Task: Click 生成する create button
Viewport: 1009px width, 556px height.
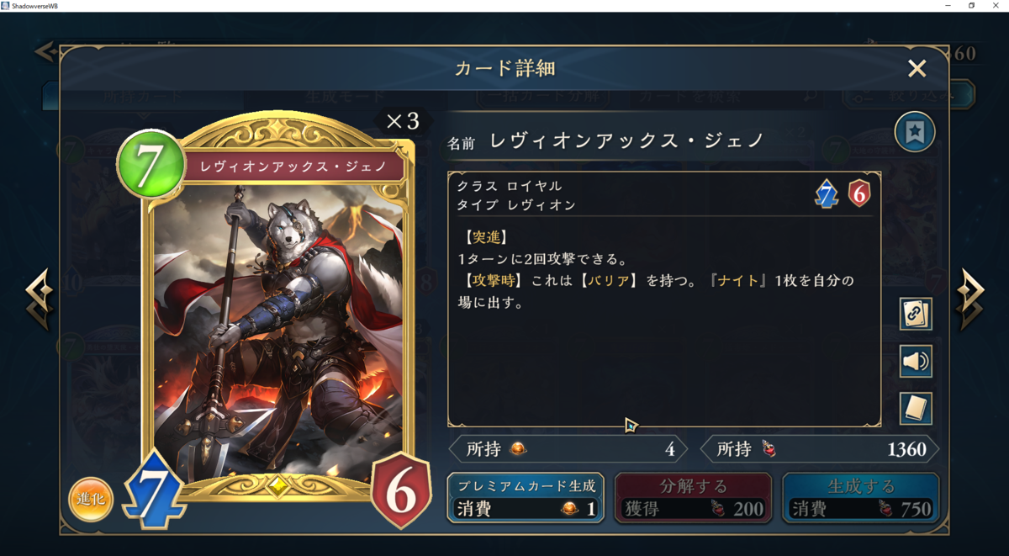Action: coord(860,497)
